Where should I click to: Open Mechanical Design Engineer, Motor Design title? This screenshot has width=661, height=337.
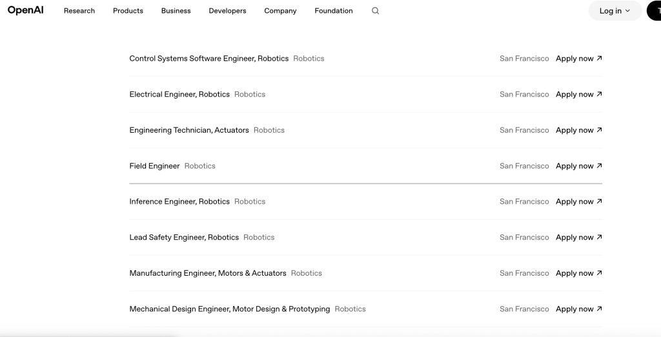(x=230, y=309)
